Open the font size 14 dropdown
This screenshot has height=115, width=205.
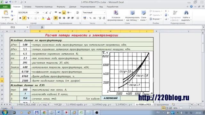43,13
